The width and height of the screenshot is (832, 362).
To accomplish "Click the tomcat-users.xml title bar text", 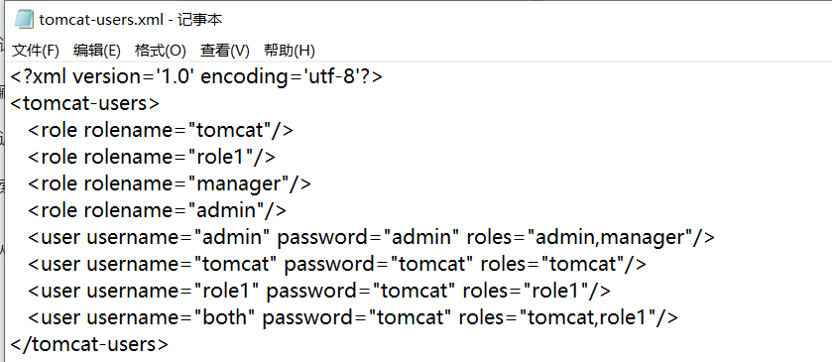I will [131, 20].
